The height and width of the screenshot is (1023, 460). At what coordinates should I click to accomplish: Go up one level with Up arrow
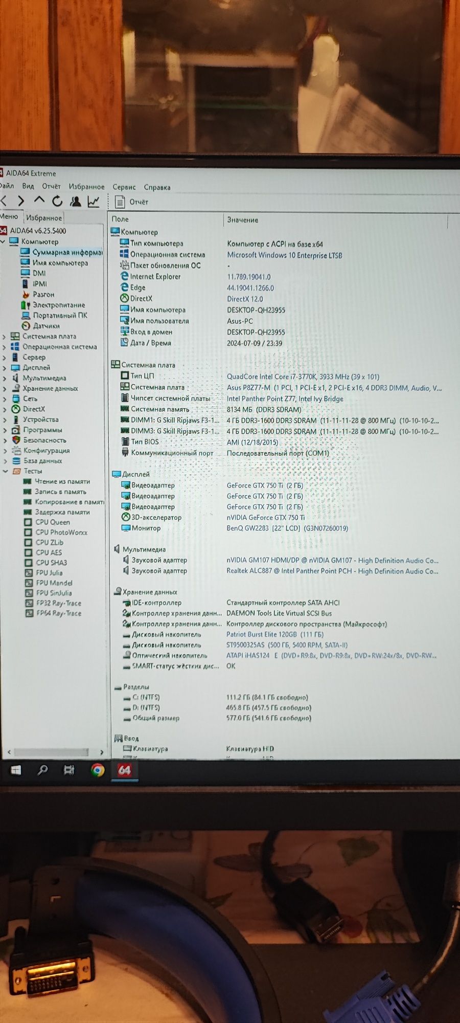click(39, 201)
